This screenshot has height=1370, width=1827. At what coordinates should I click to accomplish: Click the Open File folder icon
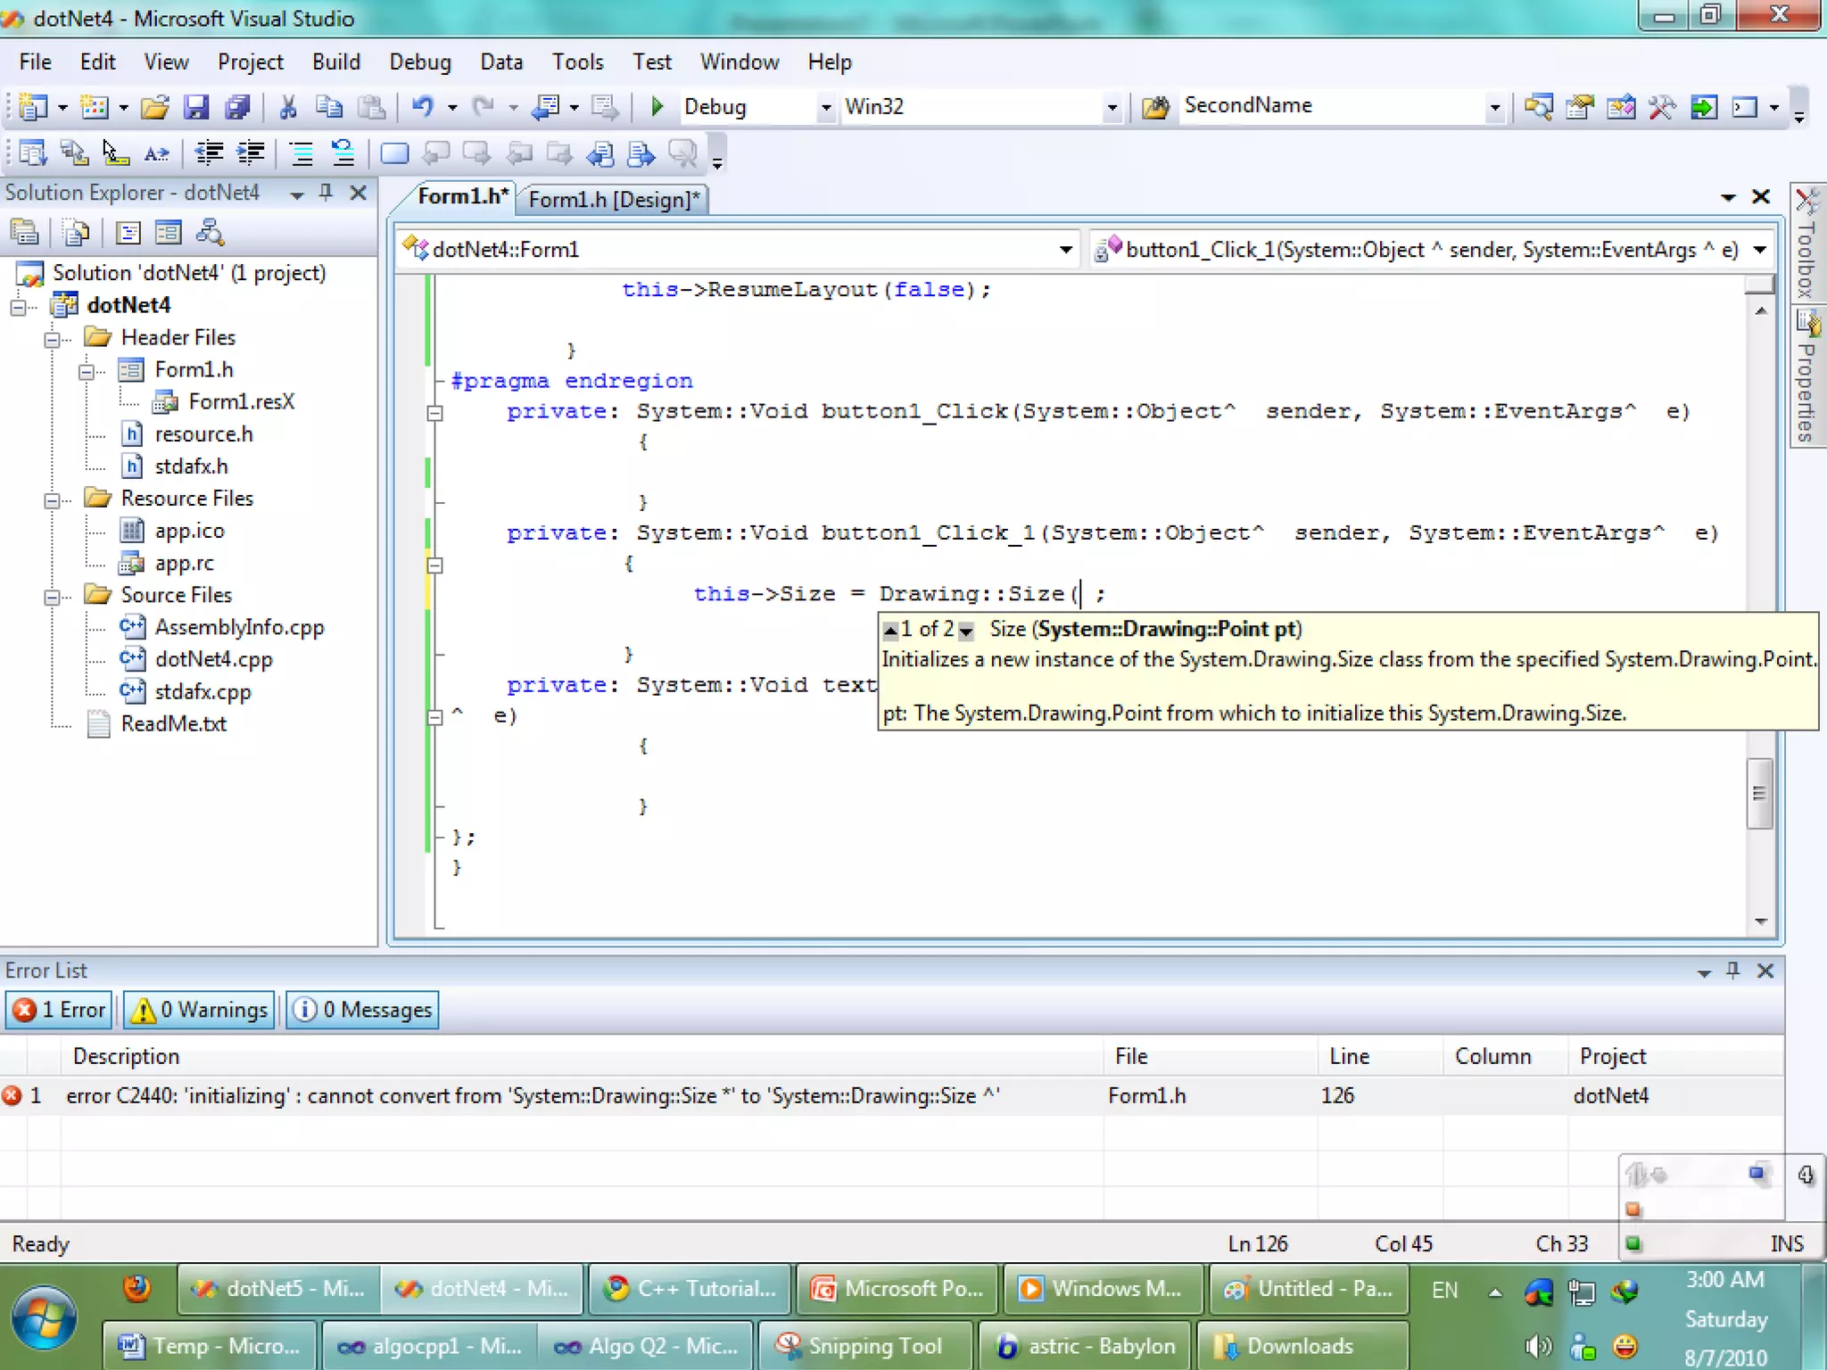pyautogui.click(x=154, y=107)
